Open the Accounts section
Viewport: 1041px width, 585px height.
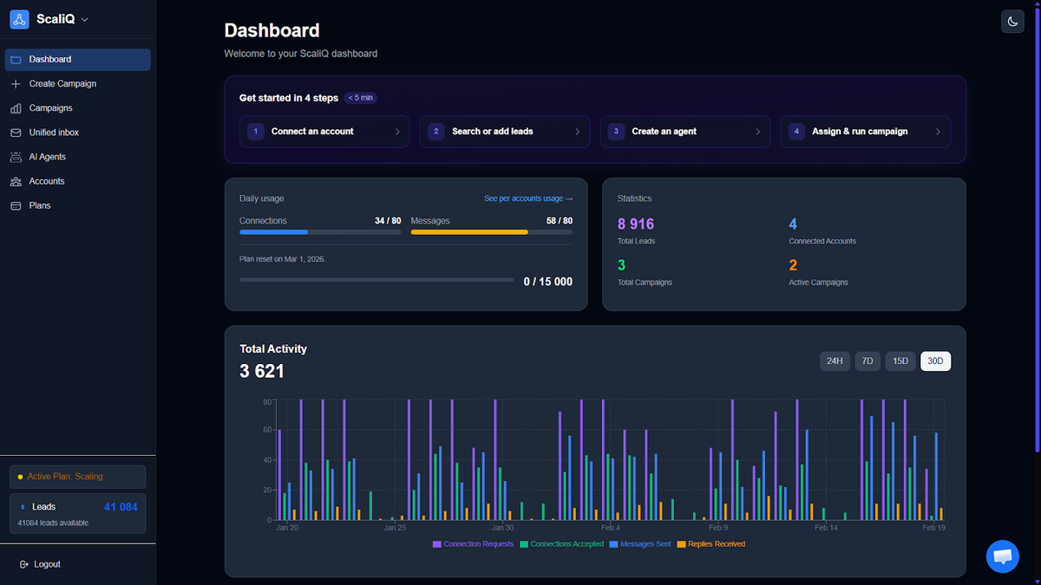pyautogui.click(x=49, y=180)
